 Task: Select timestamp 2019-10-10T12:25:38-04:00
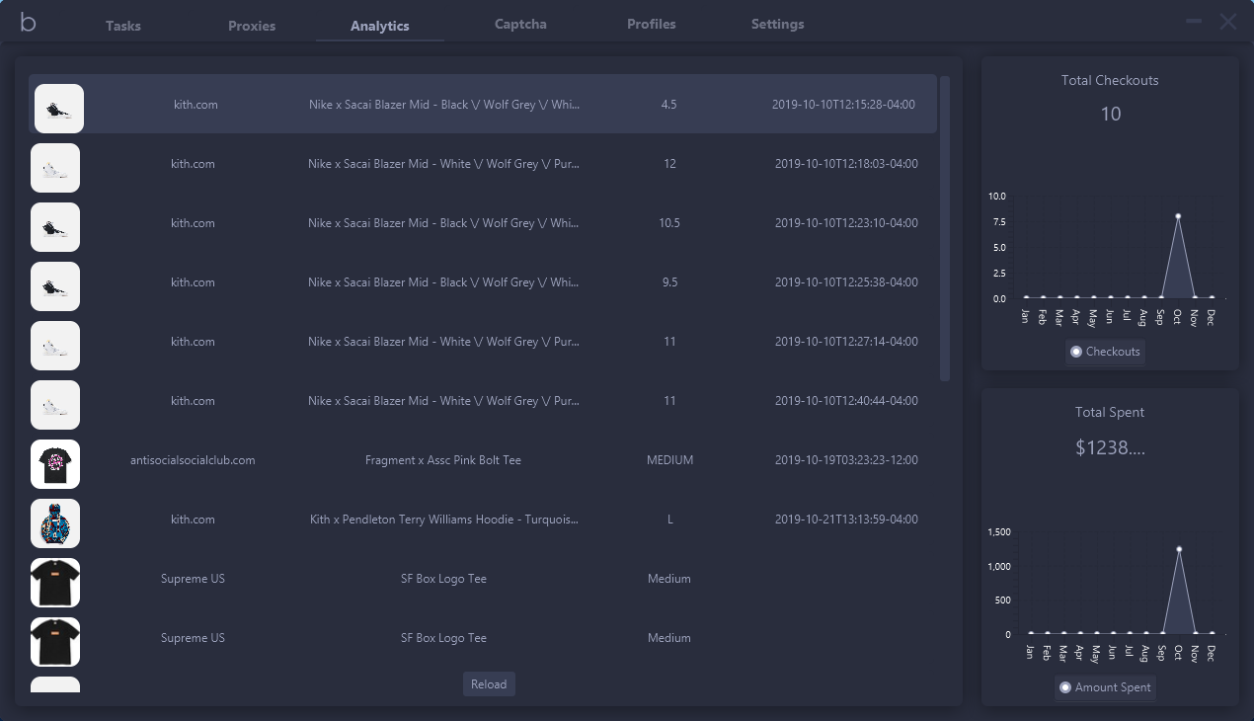point(846,282)
